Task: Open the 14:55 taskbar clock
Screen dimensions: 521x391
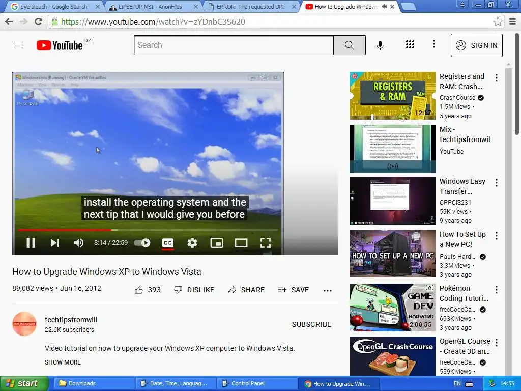Action: pyautogui.click(x=507, y=383)
